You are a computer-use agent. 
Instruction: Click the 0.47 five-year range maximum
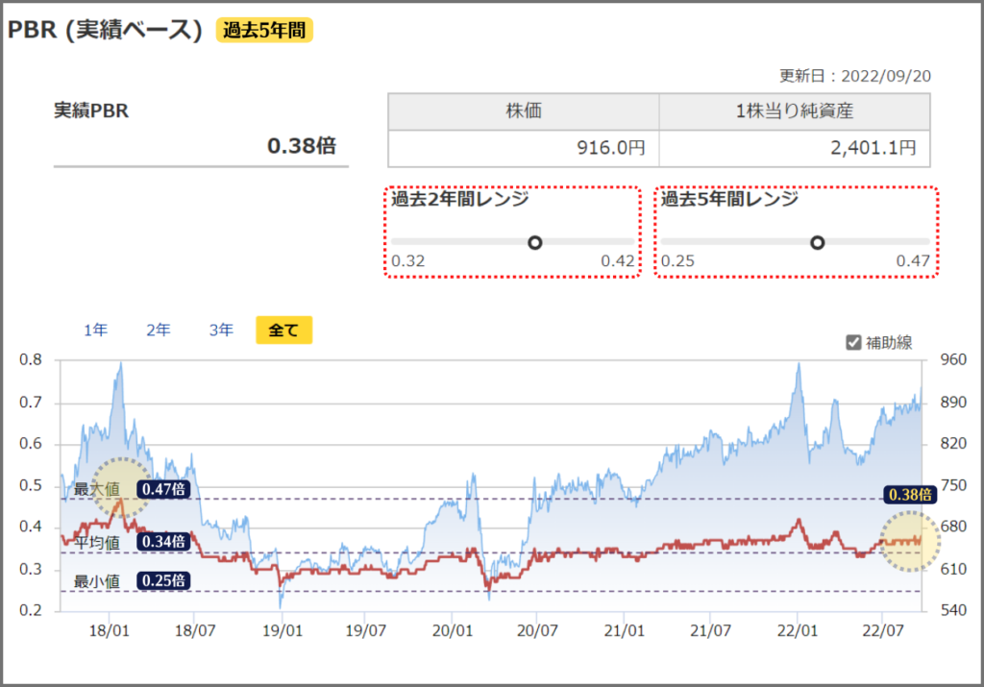[x=913, y=261]
